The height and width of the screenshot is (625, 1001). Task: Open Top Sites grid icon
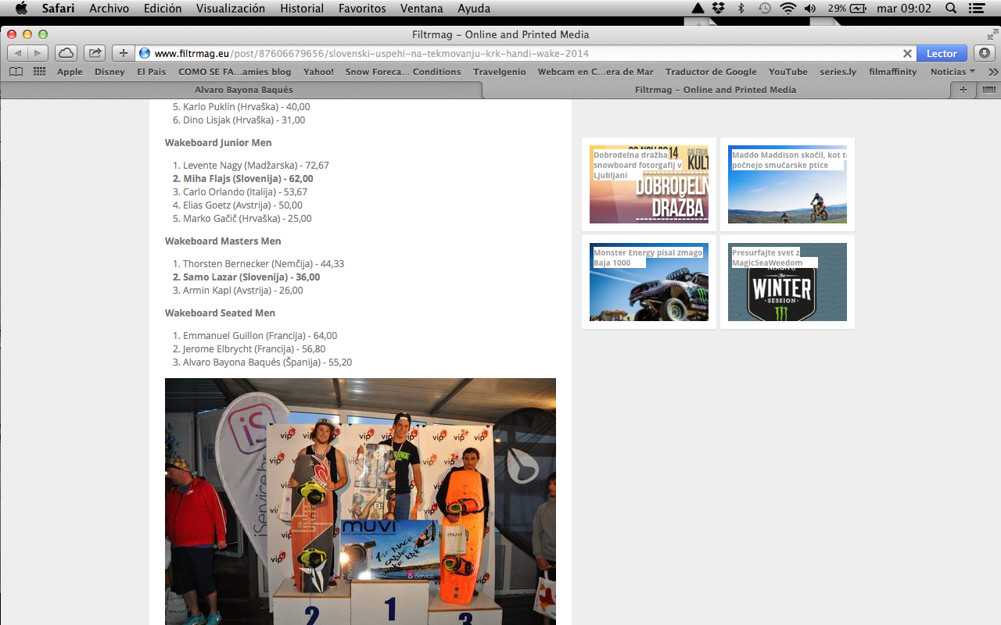coord(39,71)
